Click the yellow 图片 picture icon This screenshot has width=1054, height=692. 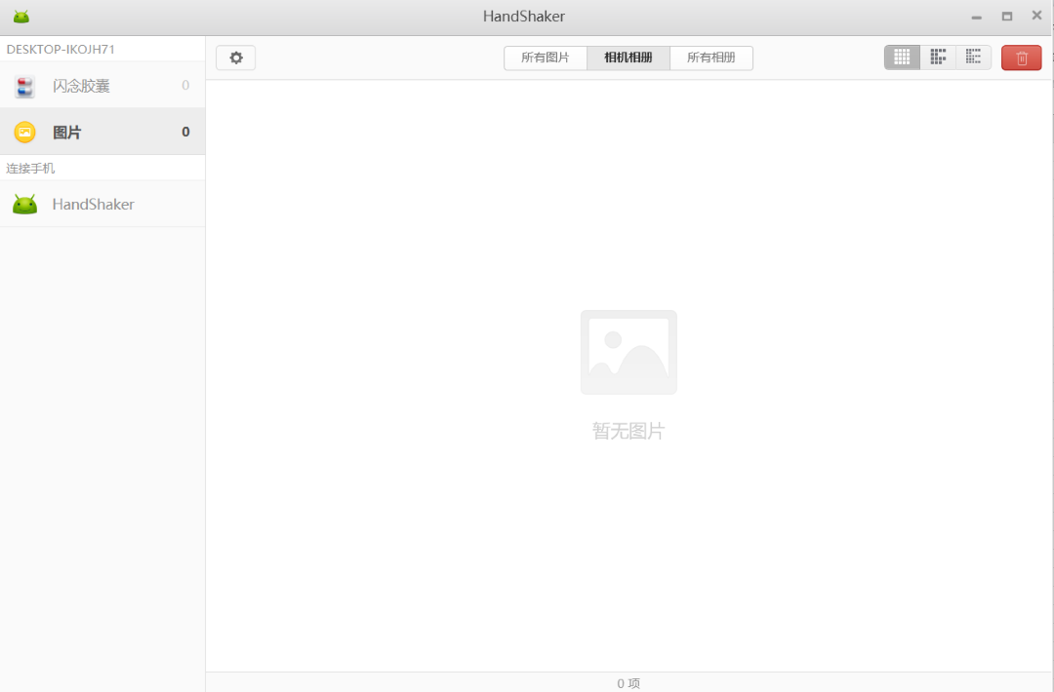coord(24,131)
